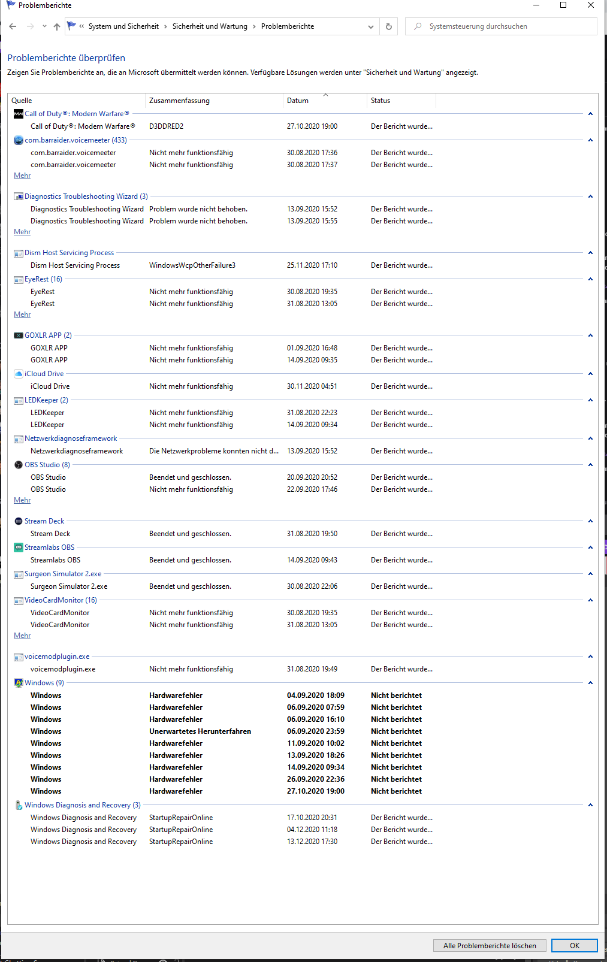Open the iCloud Drive group link
Image resolution: width=607 pixels, height=962 pixels.
coord(44,374)
